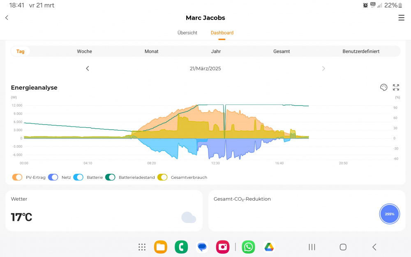The image size is (411, 257).
Task: Open the Google Drive app
Action: point(269,247)
